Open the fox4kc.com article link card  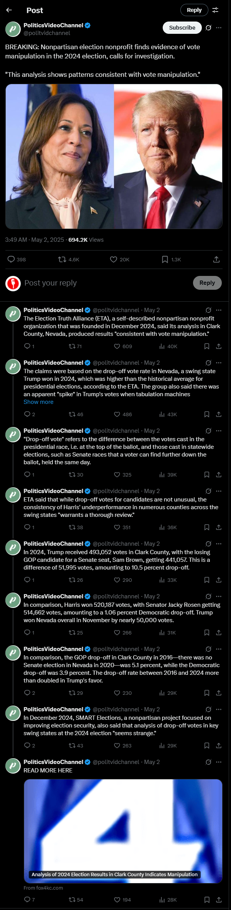(x=123, y=831)
